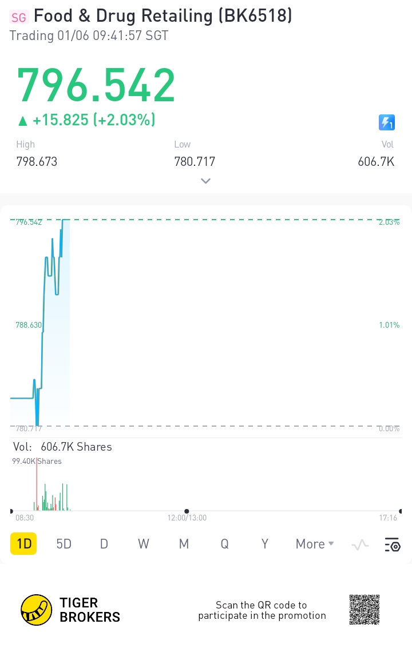Switch to the Q quarterly chart

coord(224,544)
